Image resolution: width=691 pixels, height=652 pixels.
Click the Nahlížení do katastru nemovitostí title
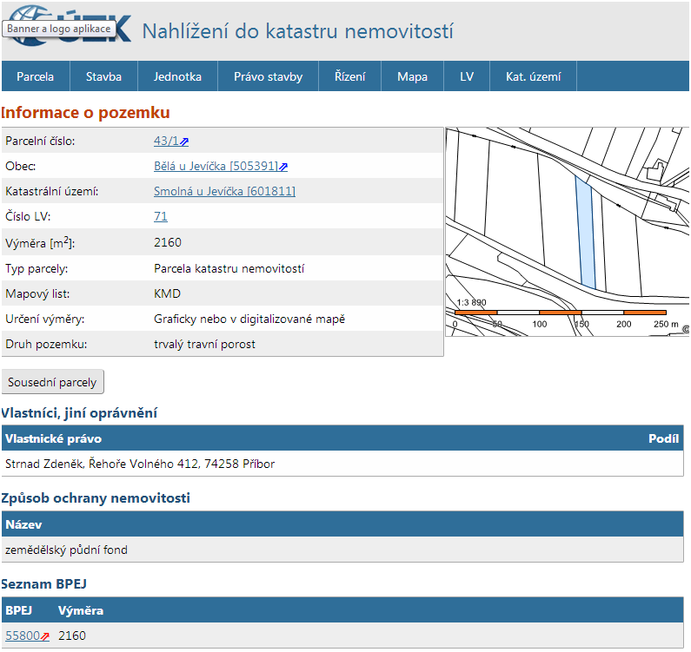point(297,31)
